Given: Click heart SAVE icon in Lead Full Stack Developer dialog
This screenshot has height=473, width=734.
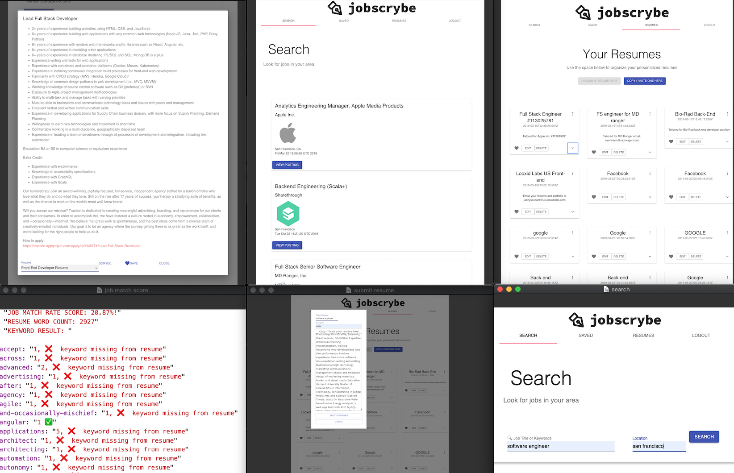Looking at the screenshot, I should [x=127, y=263].
